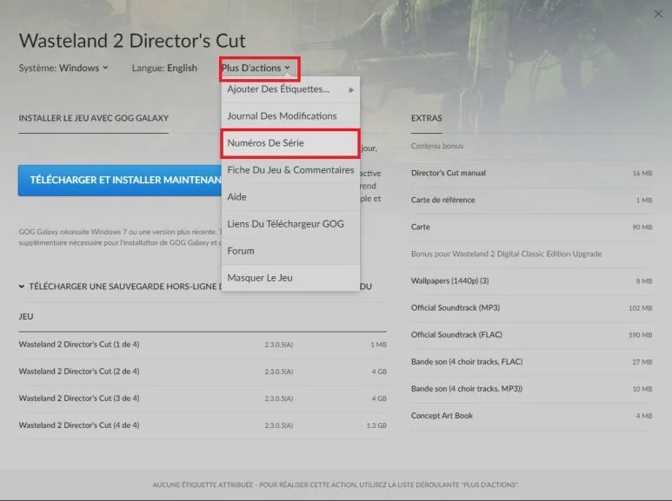Download the Concept Art Book

click(x=442, y=416)
